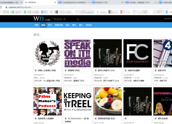Click the podcast title above 2015-12-29
The image size is (172, 124).
pos(107,118)
